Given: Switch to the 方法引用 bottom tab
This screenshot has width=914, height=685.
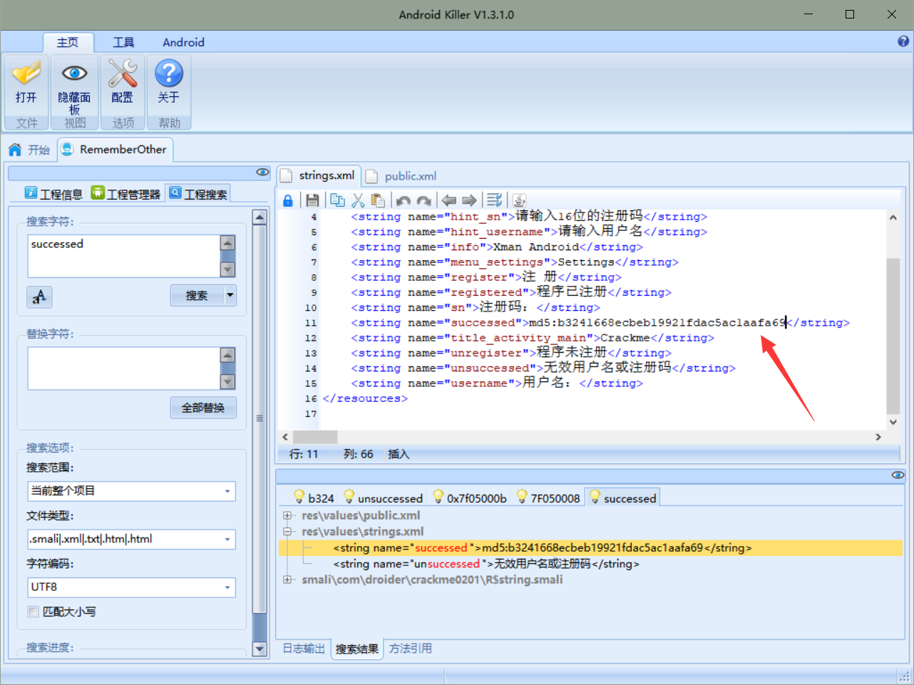Looking at the screenshot, I should (411, 648).
